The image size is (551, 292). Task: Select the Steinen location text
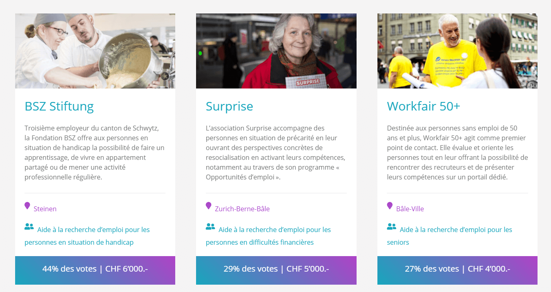point(45,209)
